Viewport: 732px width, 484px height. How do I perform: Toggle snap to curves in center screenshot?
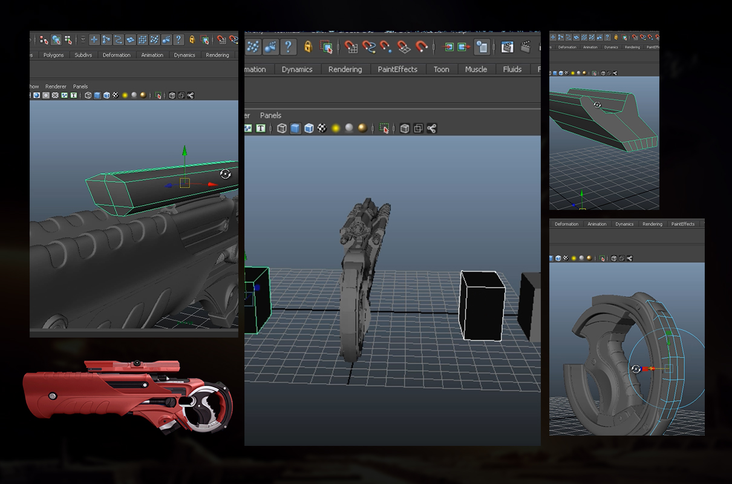(x=368, y=47)
